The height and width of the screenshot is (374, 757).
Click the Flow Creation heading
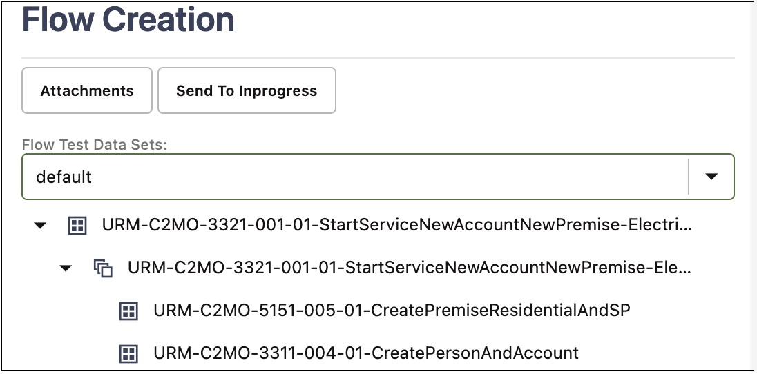click(x=128, y=19)
